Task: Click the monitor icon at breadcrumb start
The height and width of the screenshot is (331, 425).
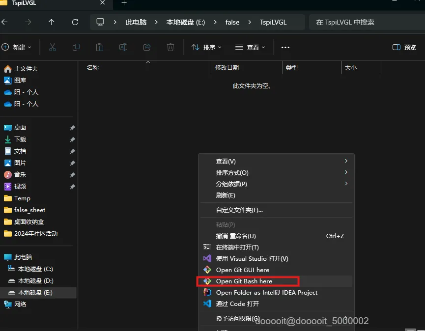Action: pos(101,22)
